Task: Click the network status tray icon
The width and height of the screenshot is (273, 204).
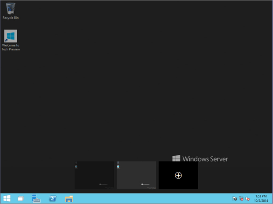Action: [x=241, y=198]
